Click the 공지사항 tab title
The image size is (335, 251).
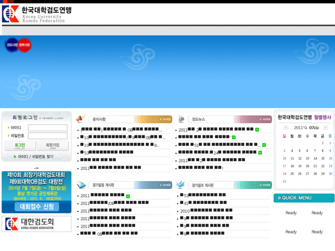(x=99, y=119)
